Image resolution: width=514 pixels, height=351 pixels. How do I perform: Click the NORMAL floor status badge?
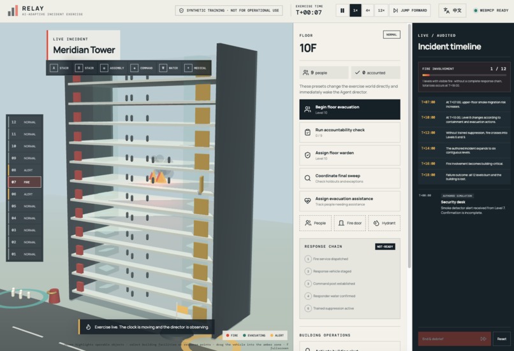pyautogui.click(x=392, y=34)
